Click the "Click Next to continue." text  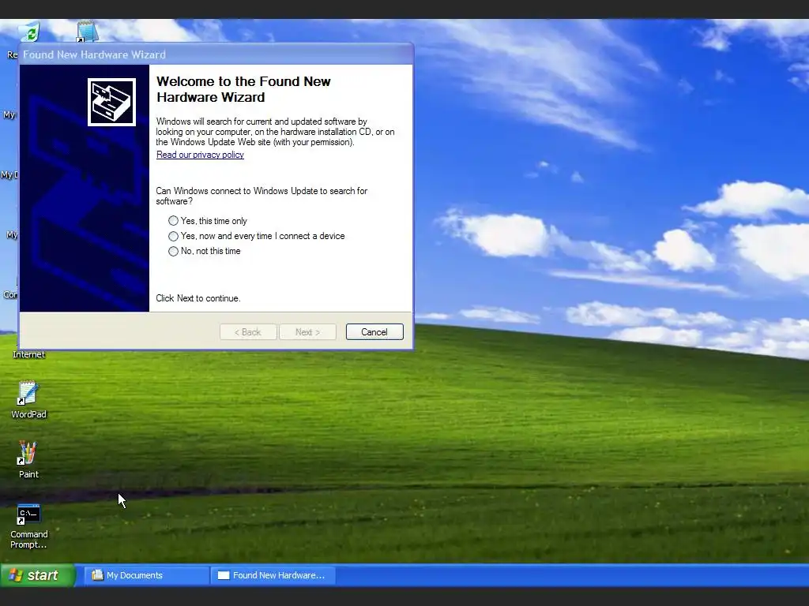198,298
